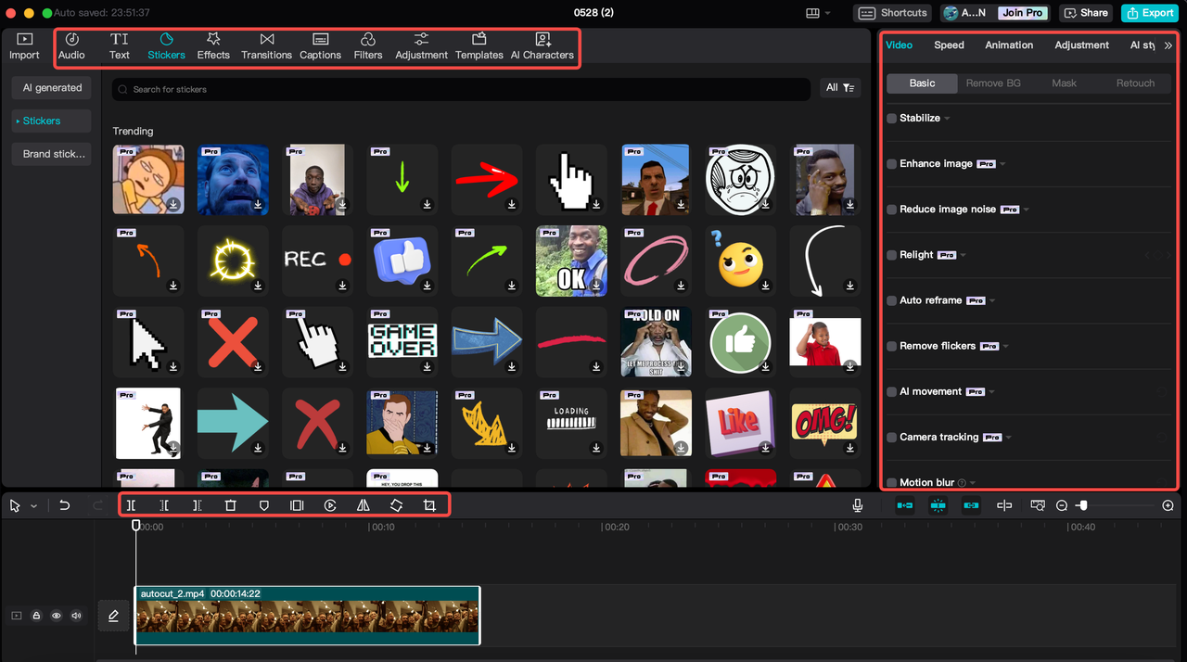Click the delete left of playhead tool
Viewport: 1187px width, 662px height.
click(x=164, y=505)
